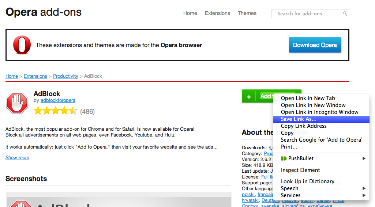Screen dimensions: 375x207
Task: Click the green Add to Opera button
Action: point(258,96)
